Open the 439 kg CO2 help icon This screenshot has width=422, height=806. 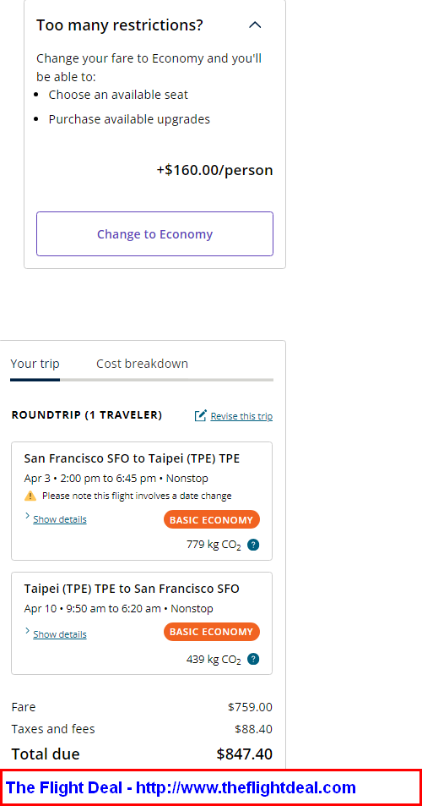[x=253, y=659]
